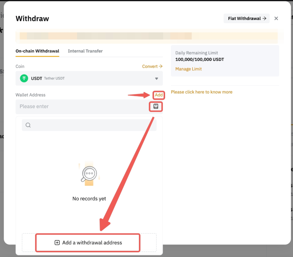Viewport: 293px width, 257px height.
Task: Click the plus icon beside Add a withdrawal address
Action: [x=57, y=243]
